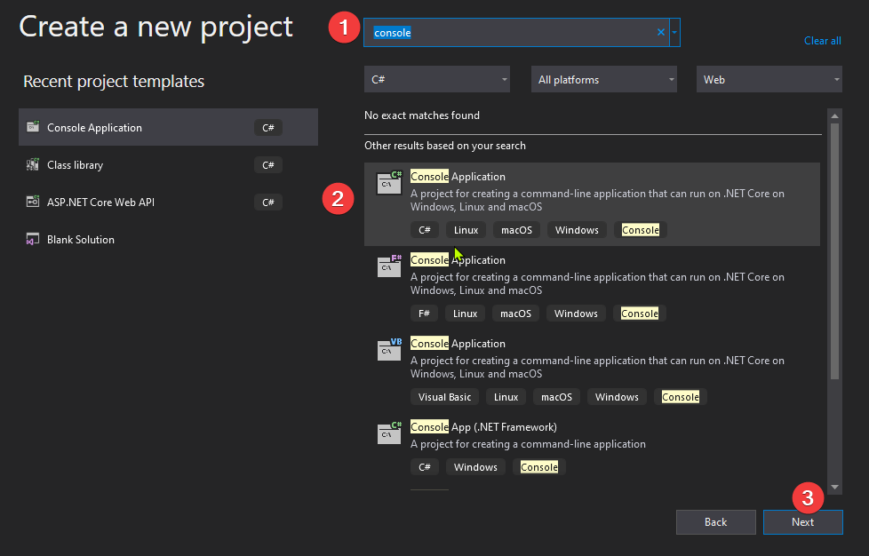
Task: Click the ASP.NET Core Web API icon
Action: [x=33, y=202]
